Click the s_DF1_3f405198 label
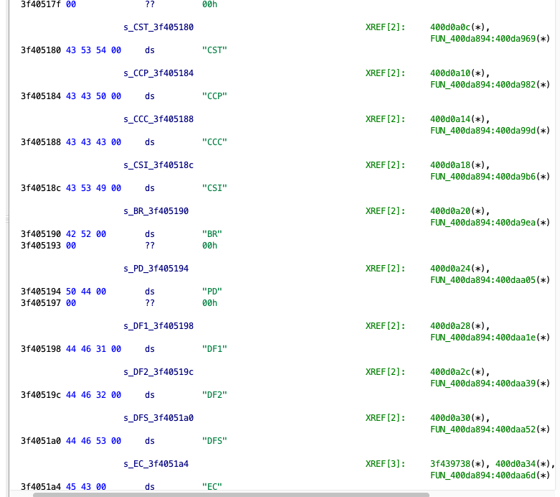The height and width of the screenshot is (497, 560). 158,326
